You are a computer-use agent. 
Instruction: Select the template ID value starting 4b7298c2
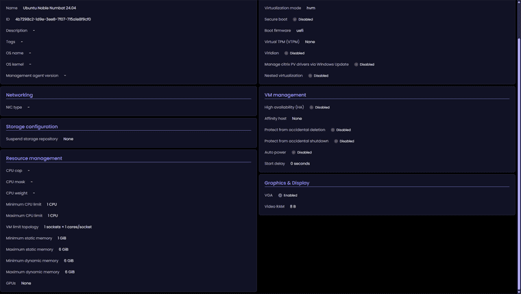tap(53, 19)
